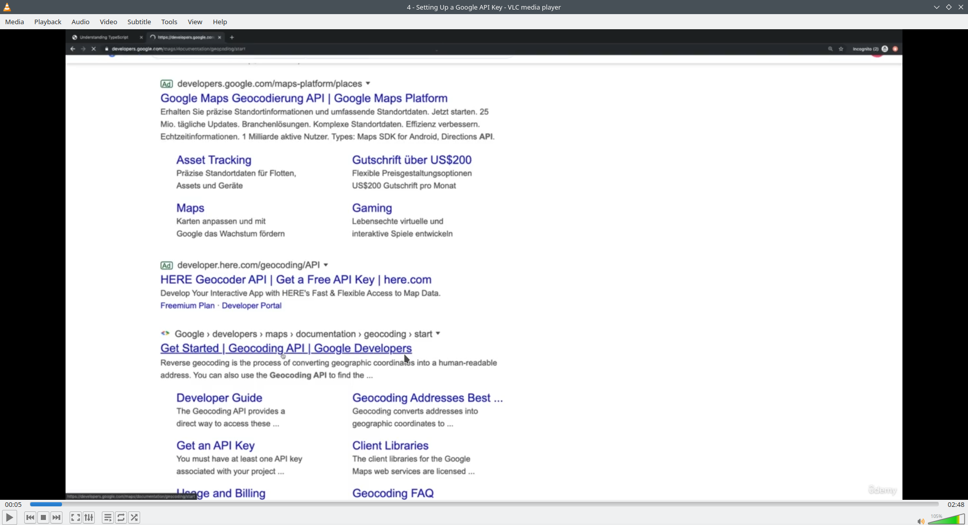This screenshot has height=525, width=968.
Task: Open the Help menu
Action: pyautogui.click(x=220, y=22)
